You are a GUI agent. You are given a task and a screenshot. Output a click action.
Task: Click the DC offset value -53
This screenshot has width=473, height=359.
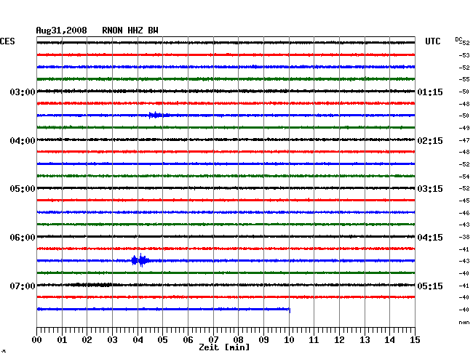tap(464, 55)
